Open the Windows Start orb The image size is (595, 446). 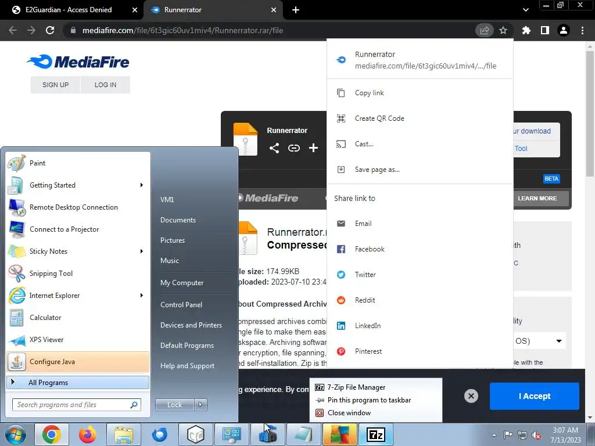pos(16,434)
